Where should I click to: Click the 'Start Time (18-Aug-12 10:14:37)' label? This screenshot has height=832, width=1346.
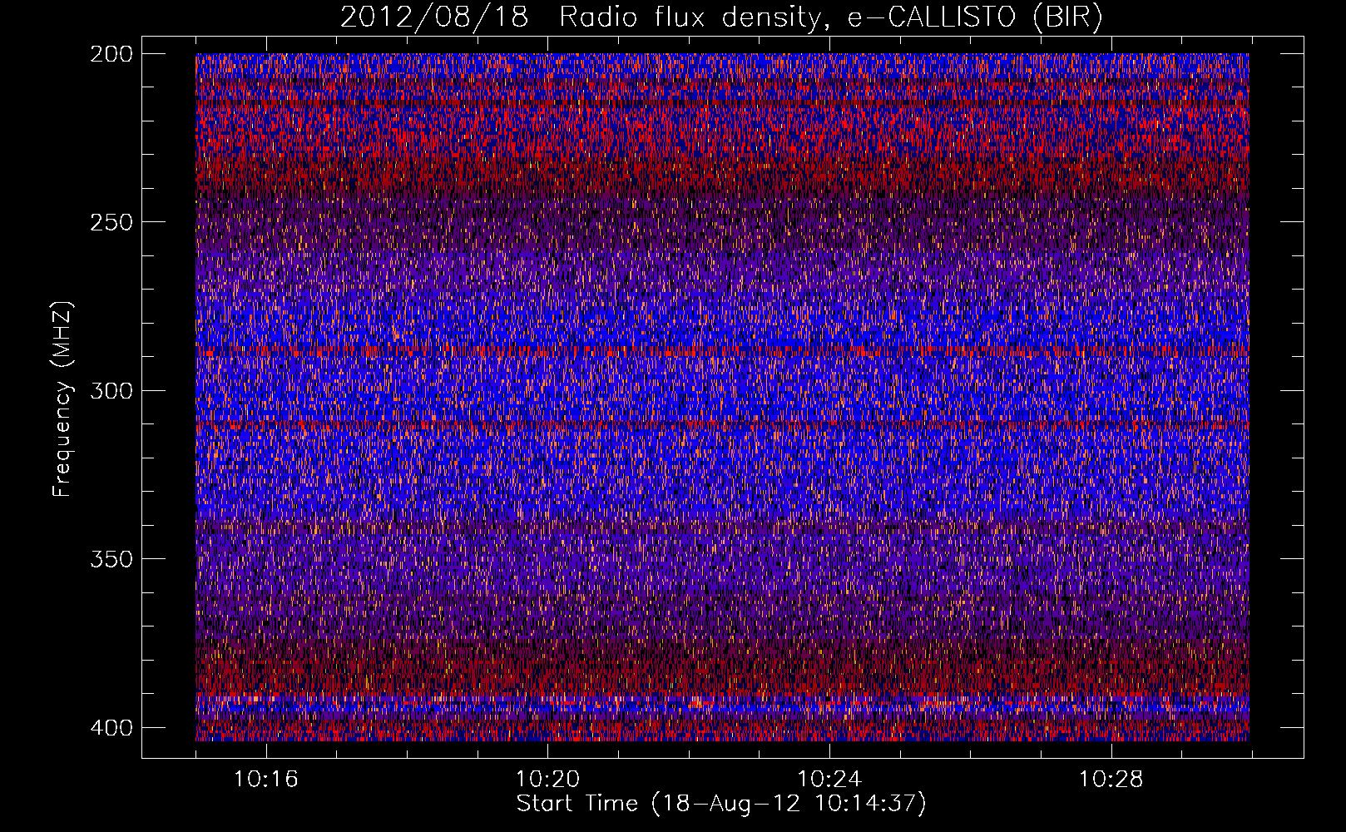721,804
